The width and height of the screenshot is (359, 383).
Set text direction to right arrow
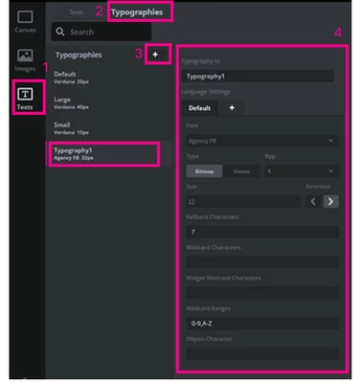[x=330, y=201]
